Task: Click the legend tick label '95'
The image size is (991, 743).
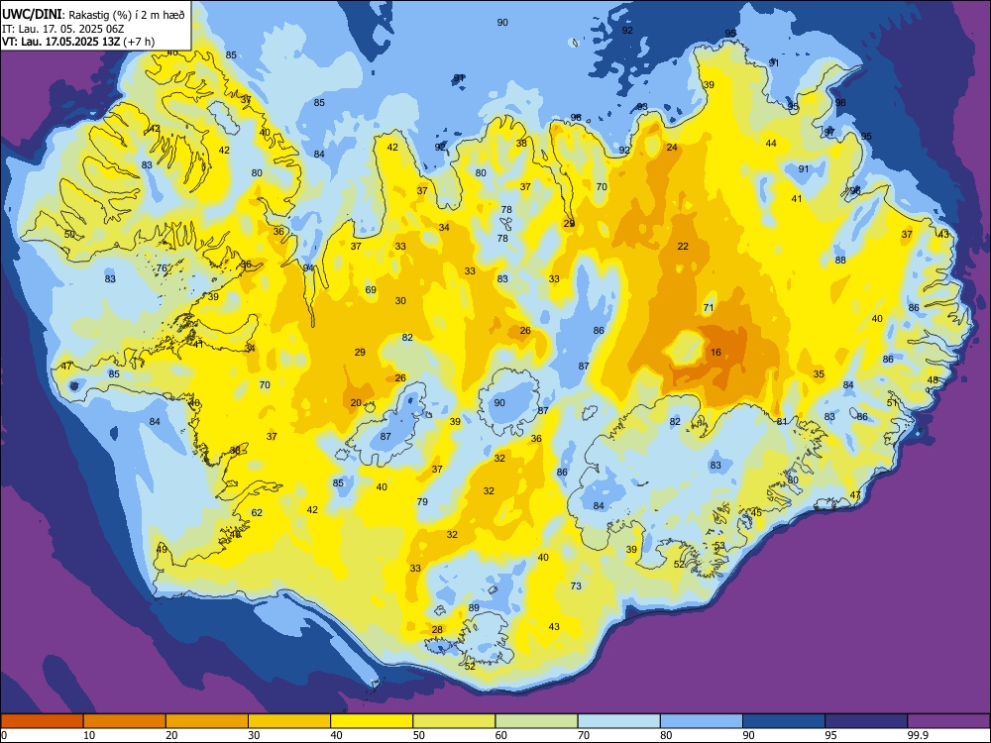Action: (830, 735)
